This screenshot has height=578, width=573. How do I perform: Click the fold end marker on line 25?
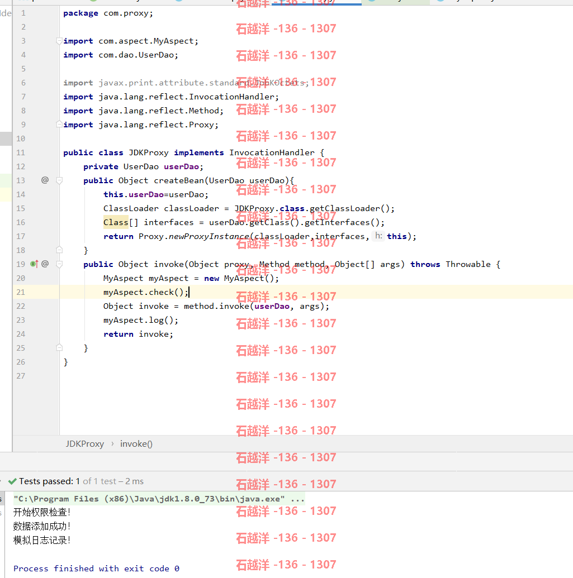pos(59,348)
